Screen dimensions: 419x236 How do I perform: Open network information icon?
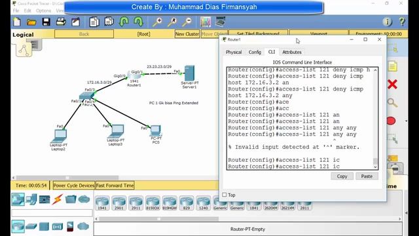387,22
